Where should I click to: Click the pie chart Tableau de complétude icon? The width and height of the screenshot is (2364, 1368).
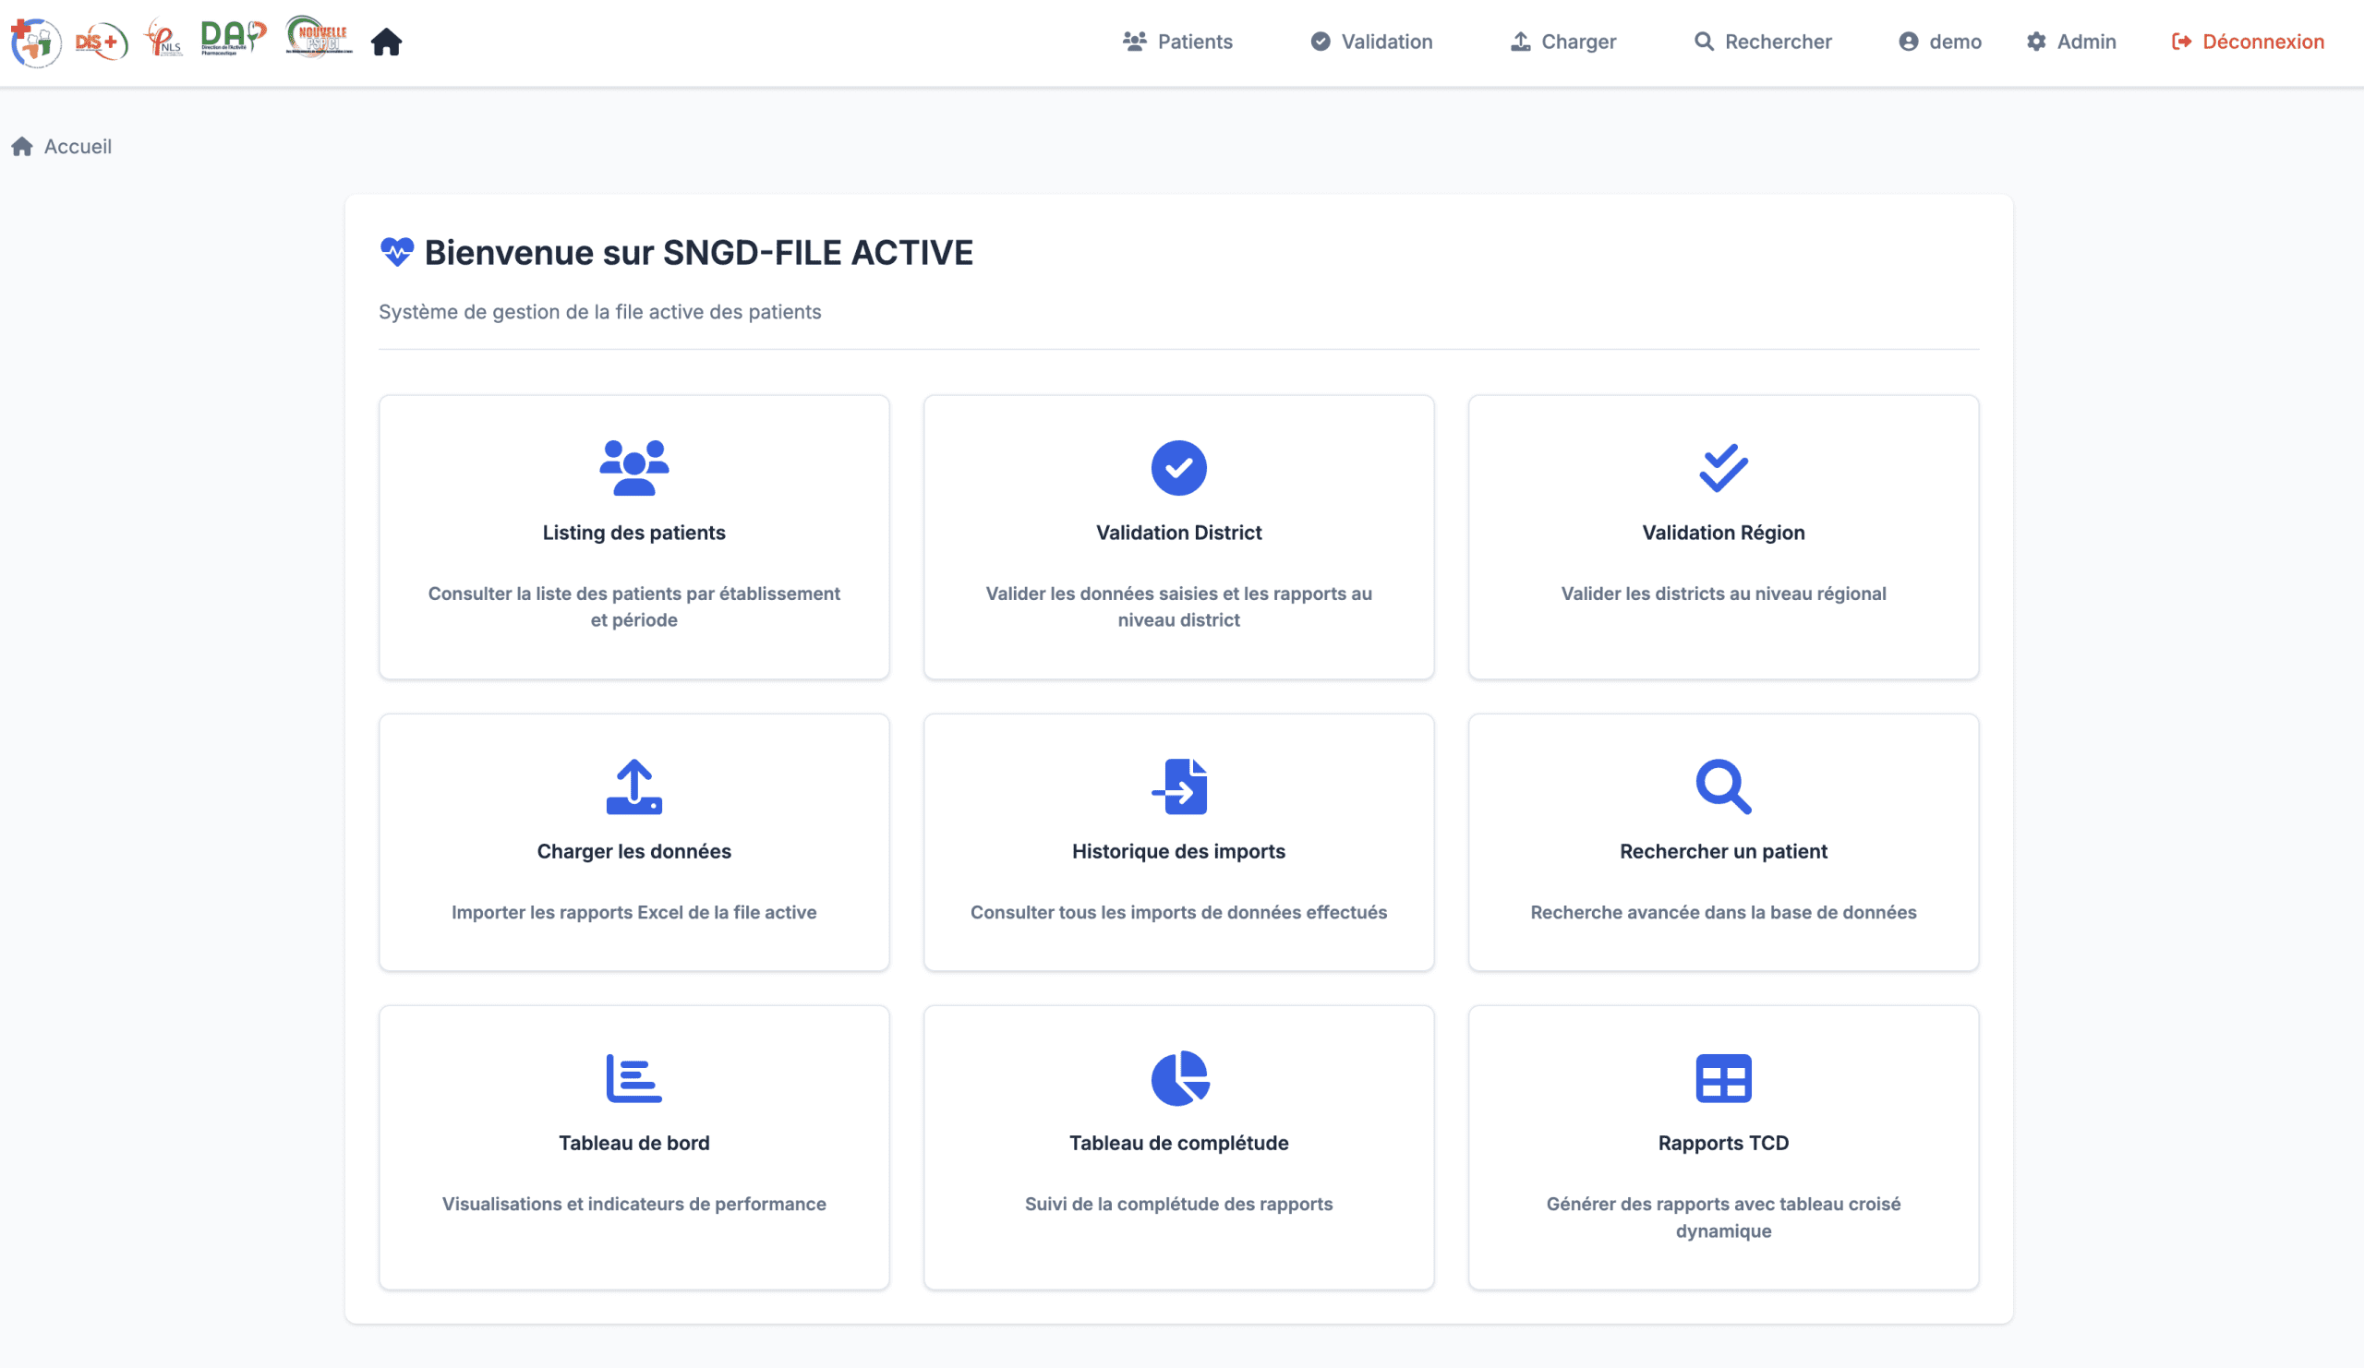1178,1077
